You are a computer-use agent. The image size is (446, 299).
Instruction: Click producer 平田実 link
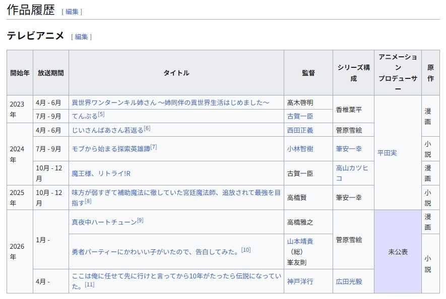(x=387, y=153)
